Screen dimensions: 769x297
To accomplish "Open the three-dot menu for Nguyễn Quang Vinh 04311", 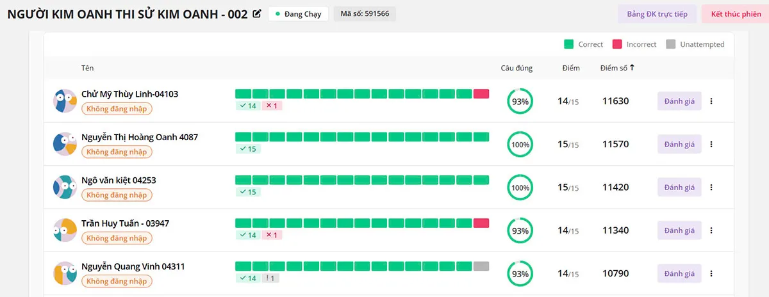I will pos(711,274).
